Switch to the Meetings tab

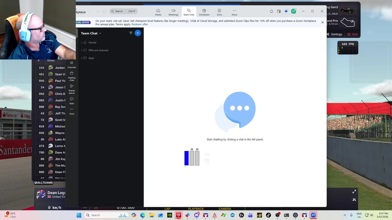(173, 12)
